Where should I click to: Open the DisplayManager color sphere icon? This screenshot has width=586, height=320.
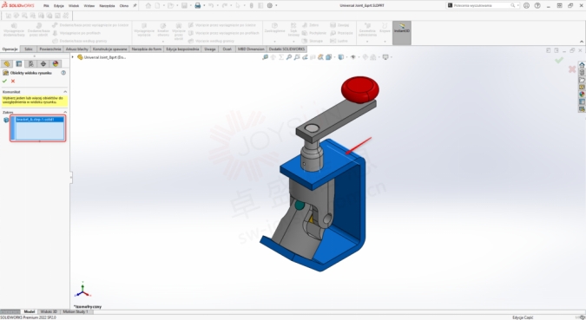pos(56,64)
